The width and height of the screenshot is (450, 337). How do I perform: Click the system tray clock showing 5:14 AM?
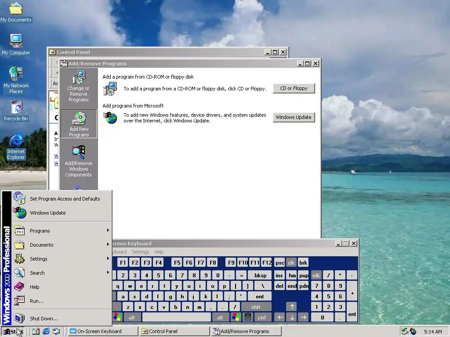click(x=433, y=332)
